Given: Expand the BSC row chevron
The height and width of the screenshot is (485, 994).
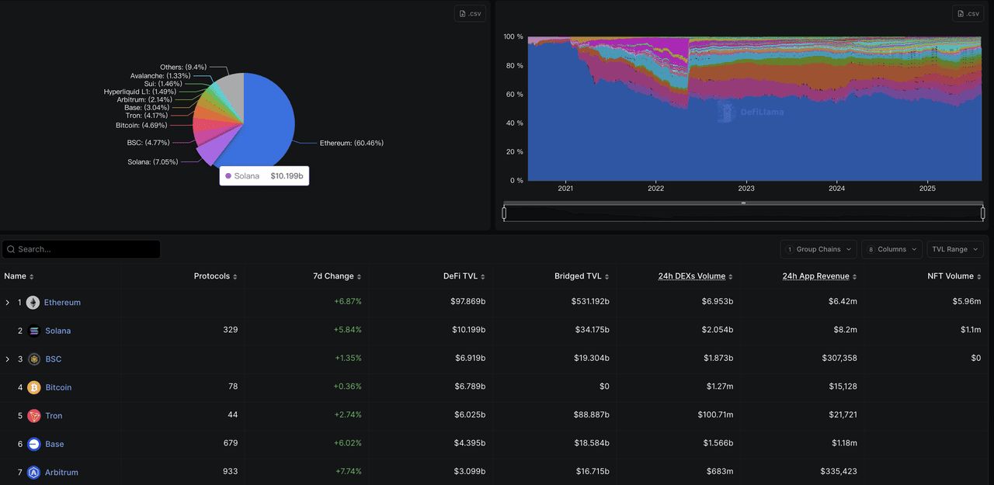Looking at the screenshot, I should pos(8,359).
